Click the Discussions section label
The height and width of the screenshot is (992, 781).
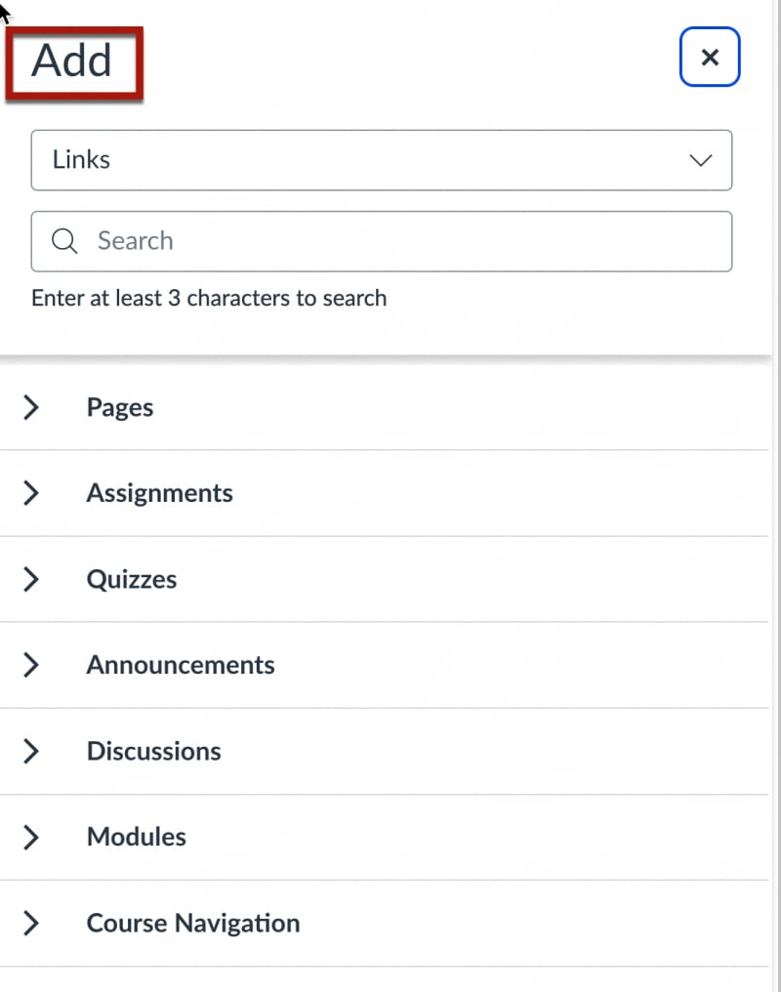tap(153, 752)
